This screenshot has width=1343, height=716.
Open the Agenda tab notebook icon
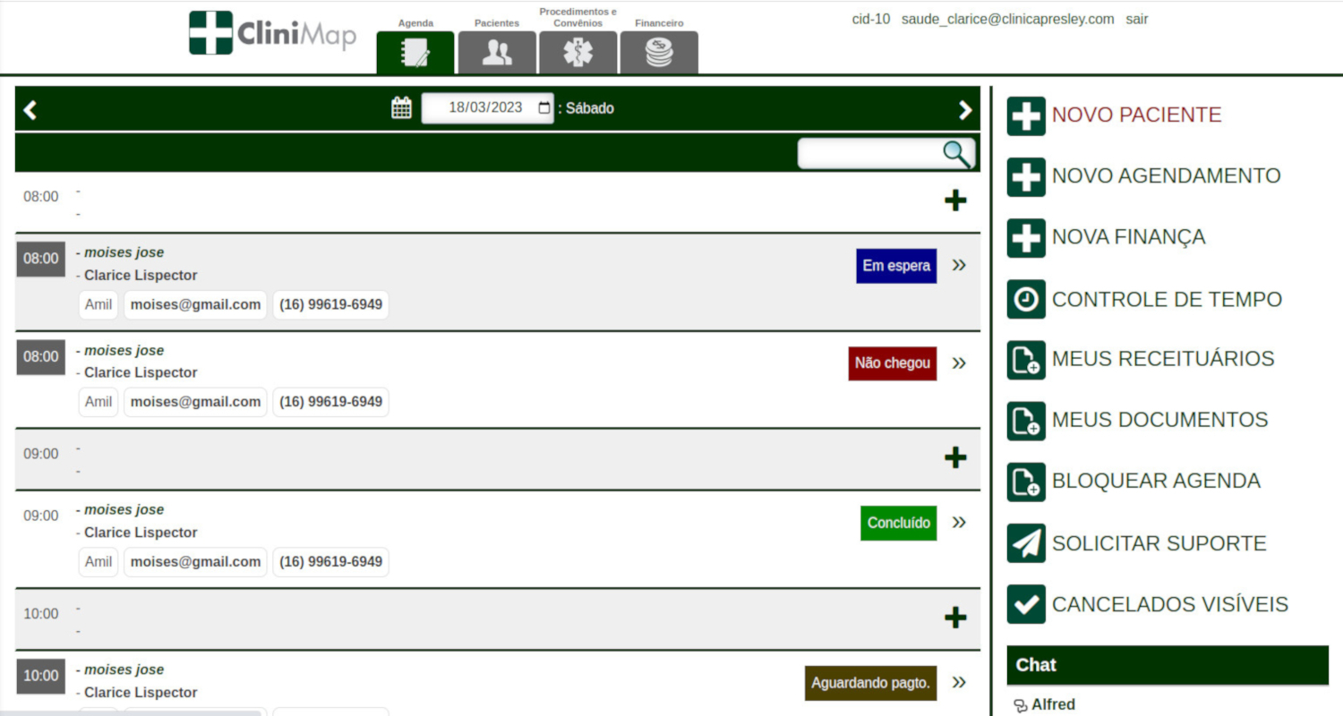pos(415,53)
